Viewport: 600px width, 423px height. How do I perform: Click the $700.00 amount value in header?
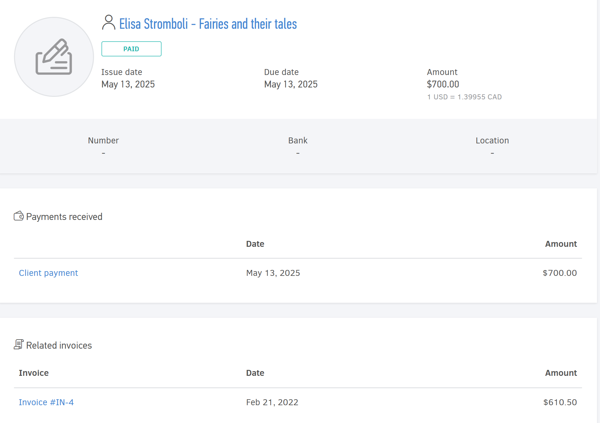point(443,84)
